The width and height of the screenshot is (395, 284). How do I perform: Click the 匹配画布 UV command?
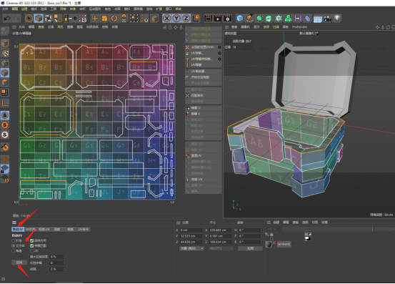click(203, 96)
